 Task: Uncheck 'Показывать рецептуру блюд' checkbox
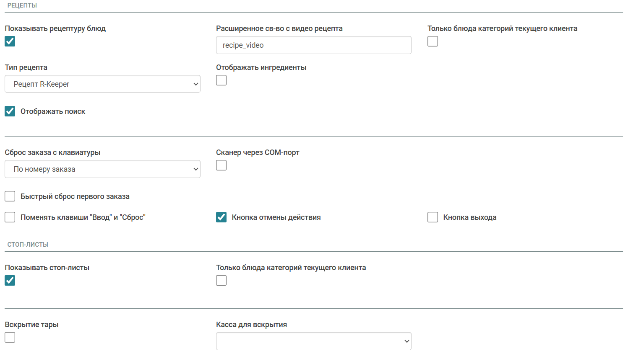click(x=10, y=41)
